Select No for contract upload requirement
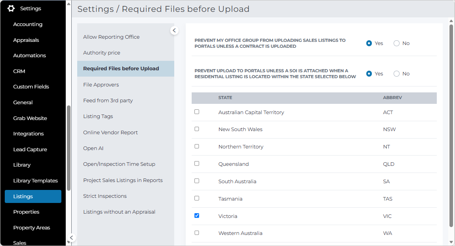This screenshot has width=455, height=246. 396,43
